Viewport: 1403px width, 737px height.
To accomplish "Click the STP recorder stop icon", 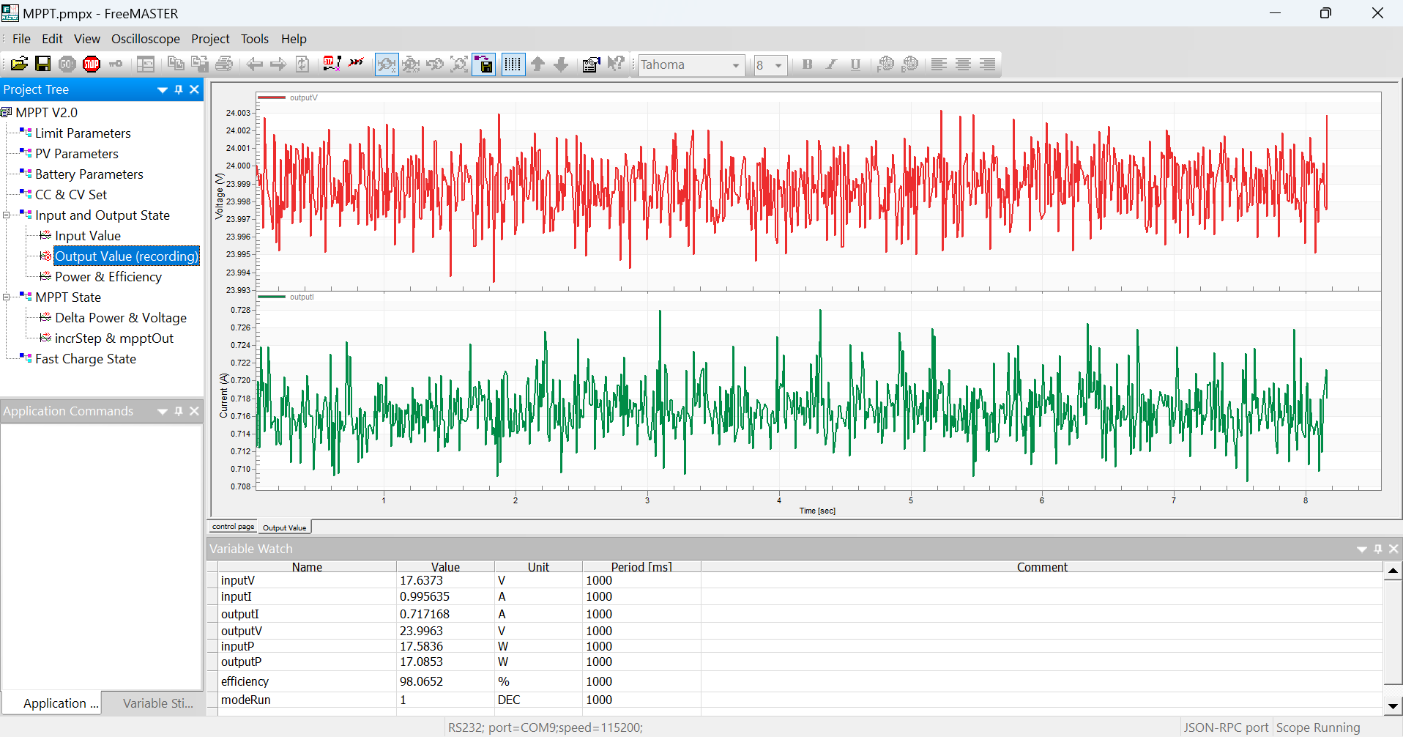I will tap(331, 64).
